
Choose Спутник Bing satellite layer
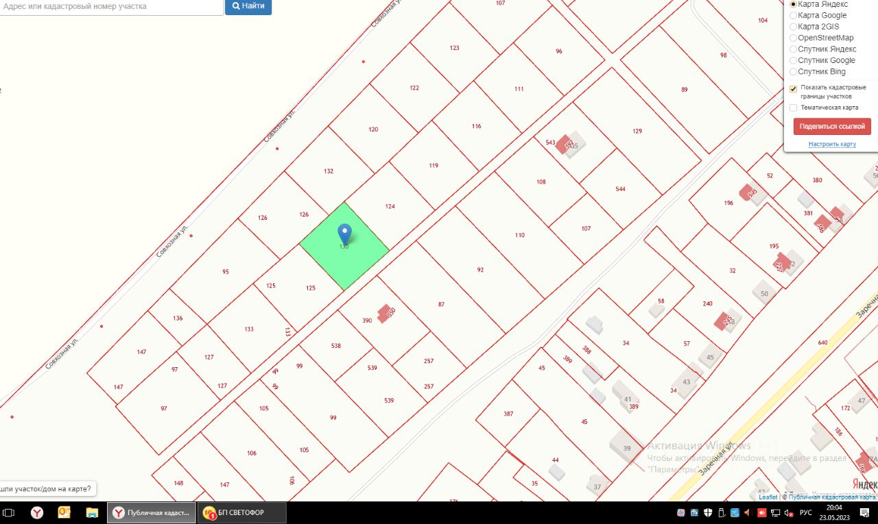[x=794, y=71]
